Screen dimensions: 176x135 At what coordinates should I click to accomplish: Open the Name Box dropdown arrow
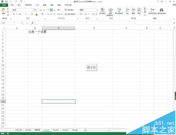(14, 23)
